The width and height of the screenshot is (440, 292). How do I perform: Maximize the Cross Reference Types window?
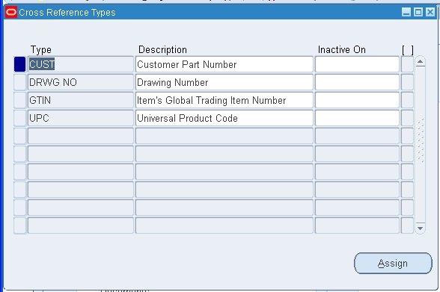point(418,12)
